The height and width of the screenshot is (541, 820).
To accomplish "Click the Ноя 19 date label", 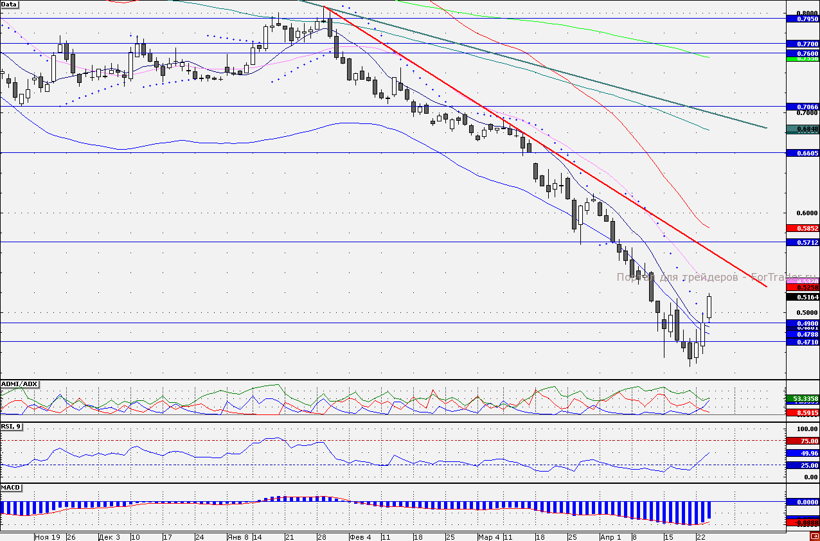I will tap(48, 537).
